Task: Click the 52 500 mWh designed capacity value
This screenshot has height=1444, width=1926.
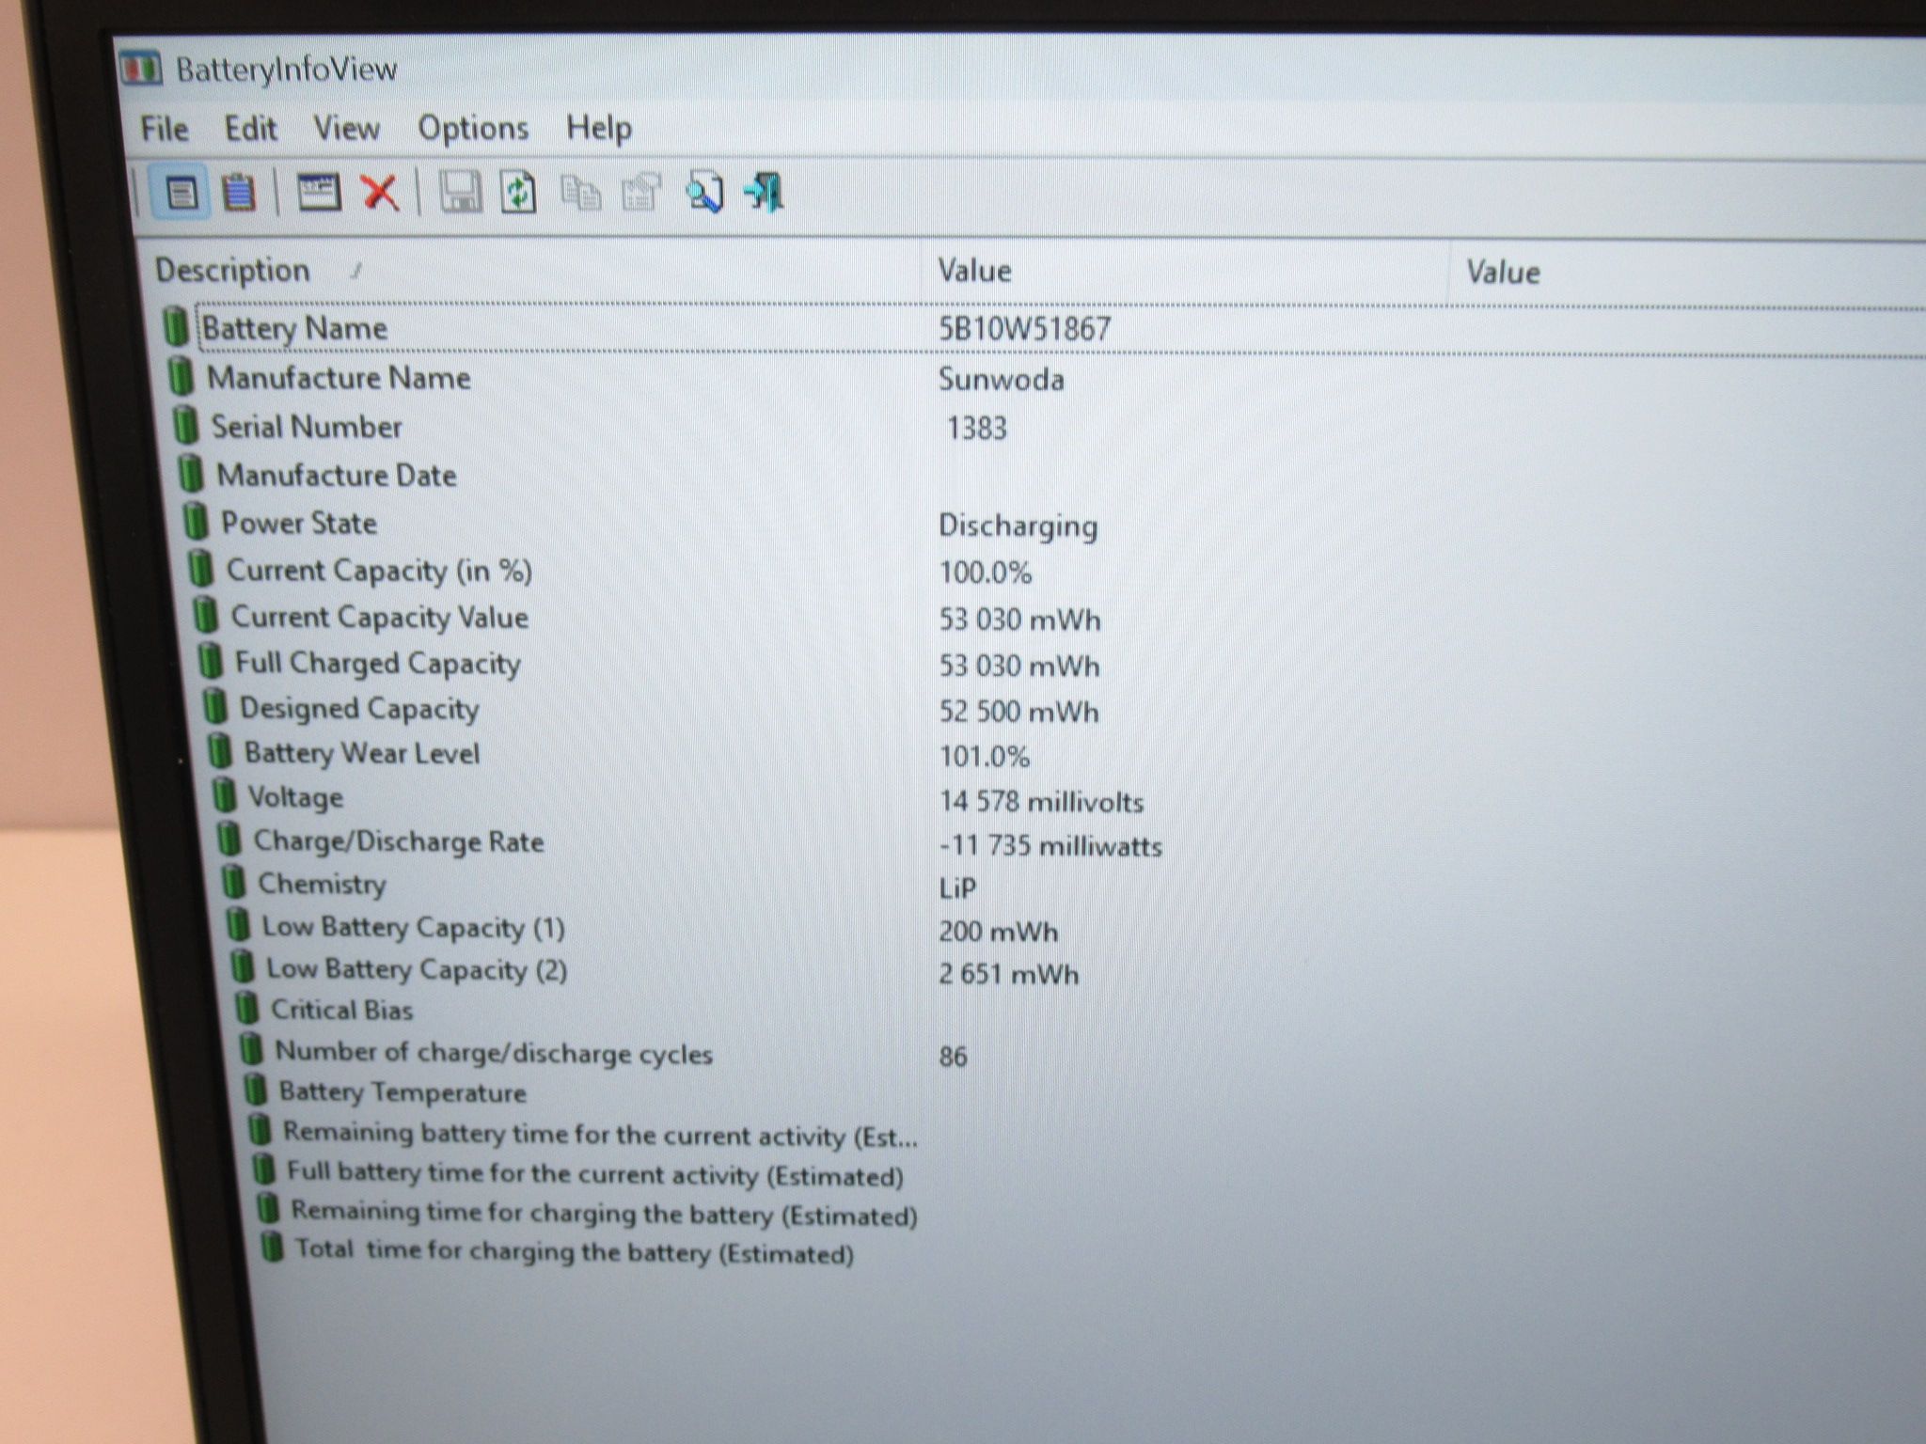Action: click(1019, 712)
